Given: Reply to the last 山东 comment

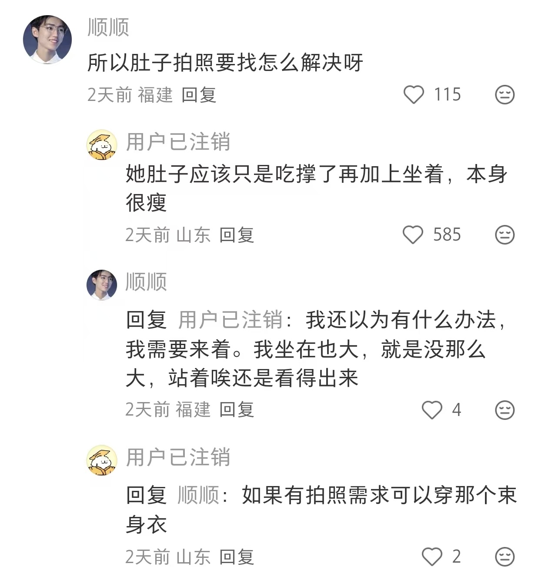Looking at the screenshot, I should click(x=237, y=557).
